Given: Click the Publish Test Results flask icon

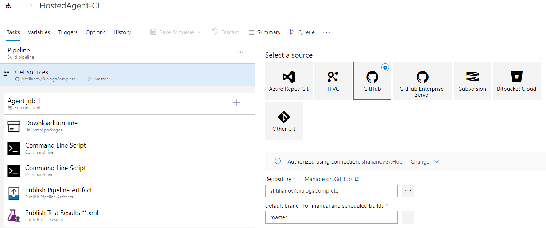Looking at the screenshot, I should pos(14,216).
